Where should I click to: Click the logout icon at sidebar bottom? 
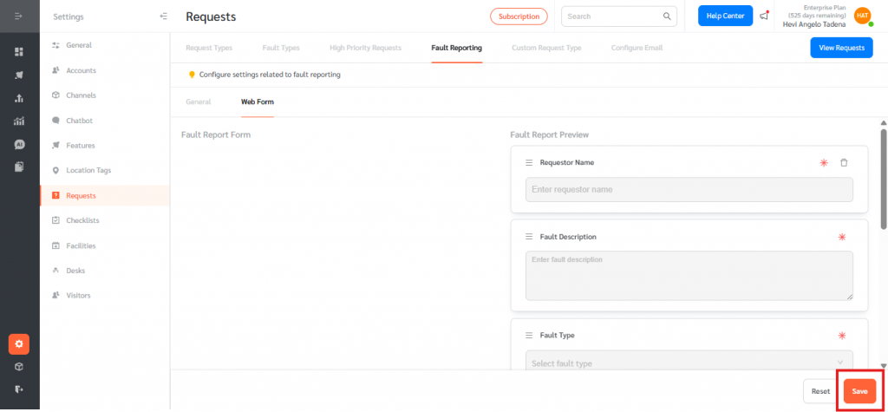(x=19, y=389)
